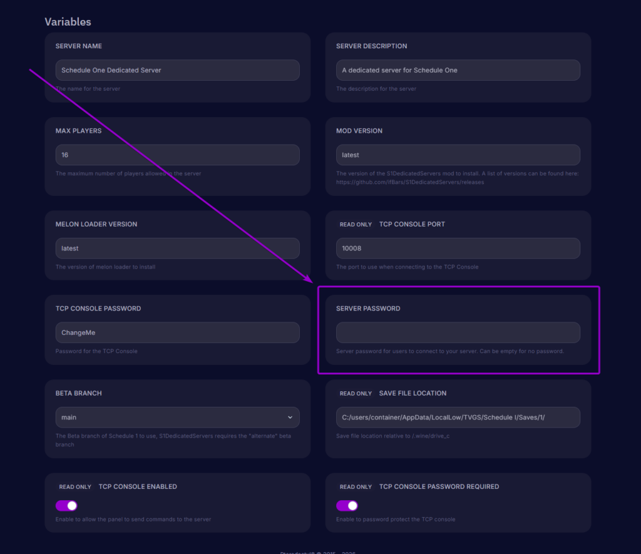Image resolution: width=641 pixels, height=554 pixels.
Task: Click the Beta Branch dropdown chevron
Action: 290,418
